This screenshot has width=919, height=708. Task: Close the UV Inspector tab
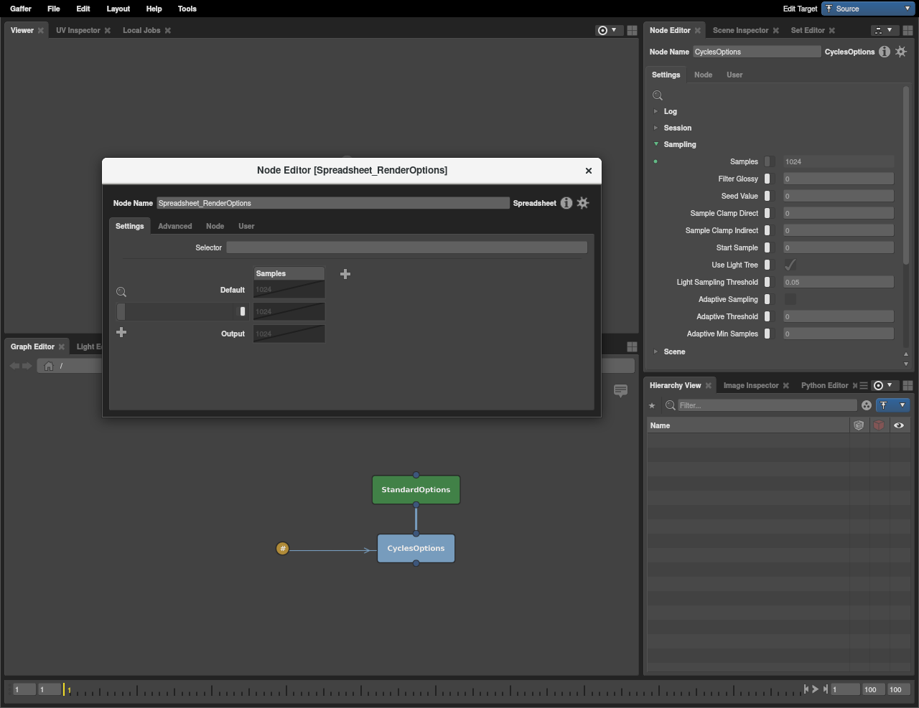[108, 30]
